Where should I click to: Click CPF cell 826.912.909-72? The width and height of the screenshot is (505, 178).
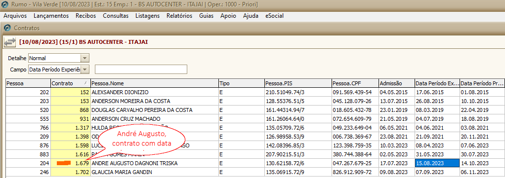coord(355,172)
